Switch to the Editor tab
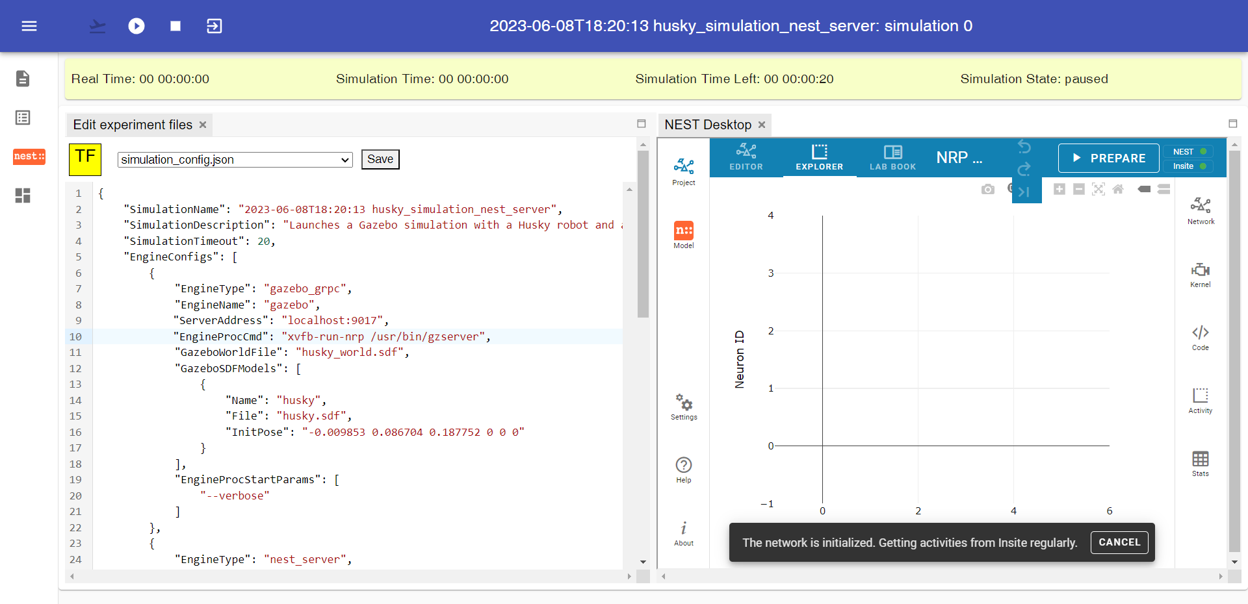 click(746, 158)
